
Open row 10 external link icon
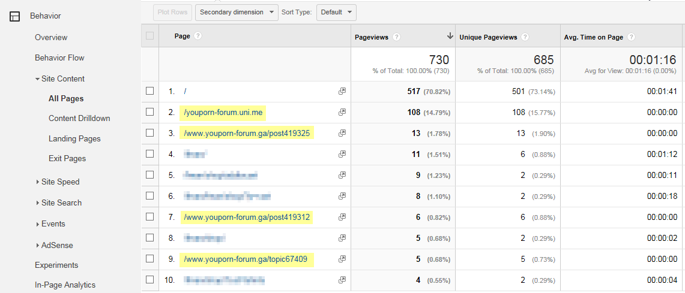342,279
